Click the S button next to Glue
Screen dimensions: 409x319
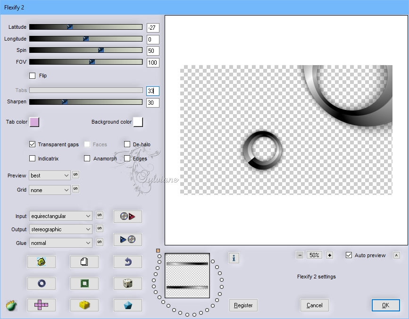[100, 242]
